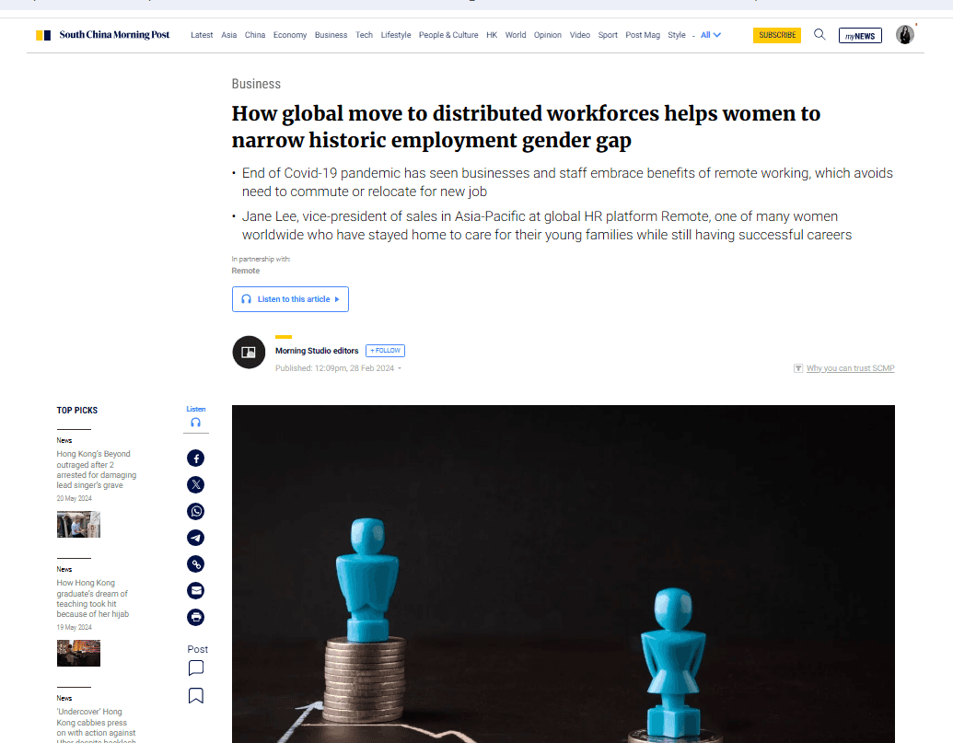Bookmark this article
Viewport: 953px width, 743px height.
click(x=196, y=696)
